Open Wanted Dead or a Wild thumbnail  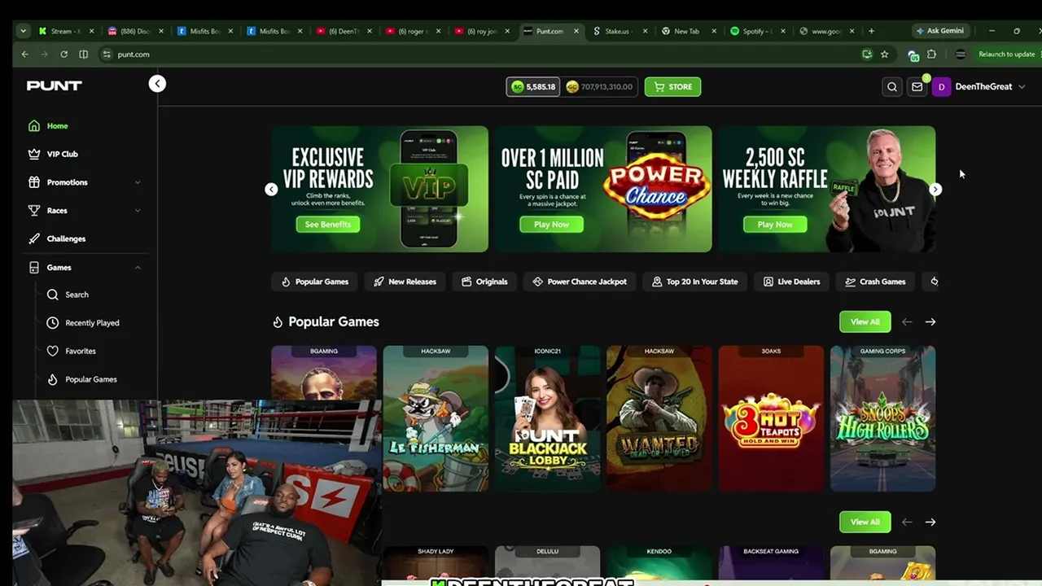point(659,418)
